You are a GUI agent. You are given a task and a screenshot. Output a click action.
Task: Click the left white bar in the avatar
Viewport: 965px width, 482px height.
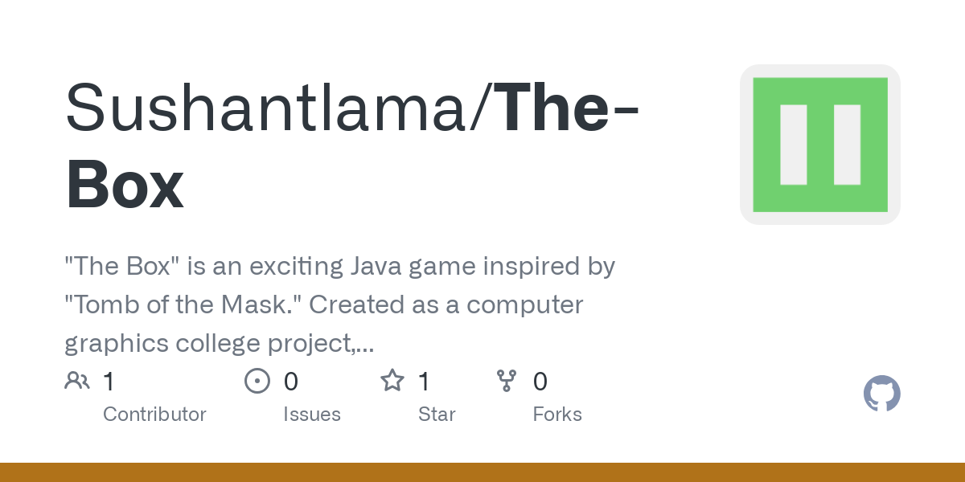pyautogui.click(x=793, y=145)
